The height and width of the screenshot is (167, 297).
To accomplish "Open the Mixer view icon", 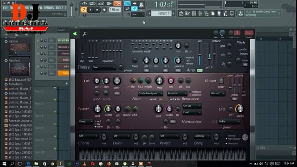I will [200, 13].
